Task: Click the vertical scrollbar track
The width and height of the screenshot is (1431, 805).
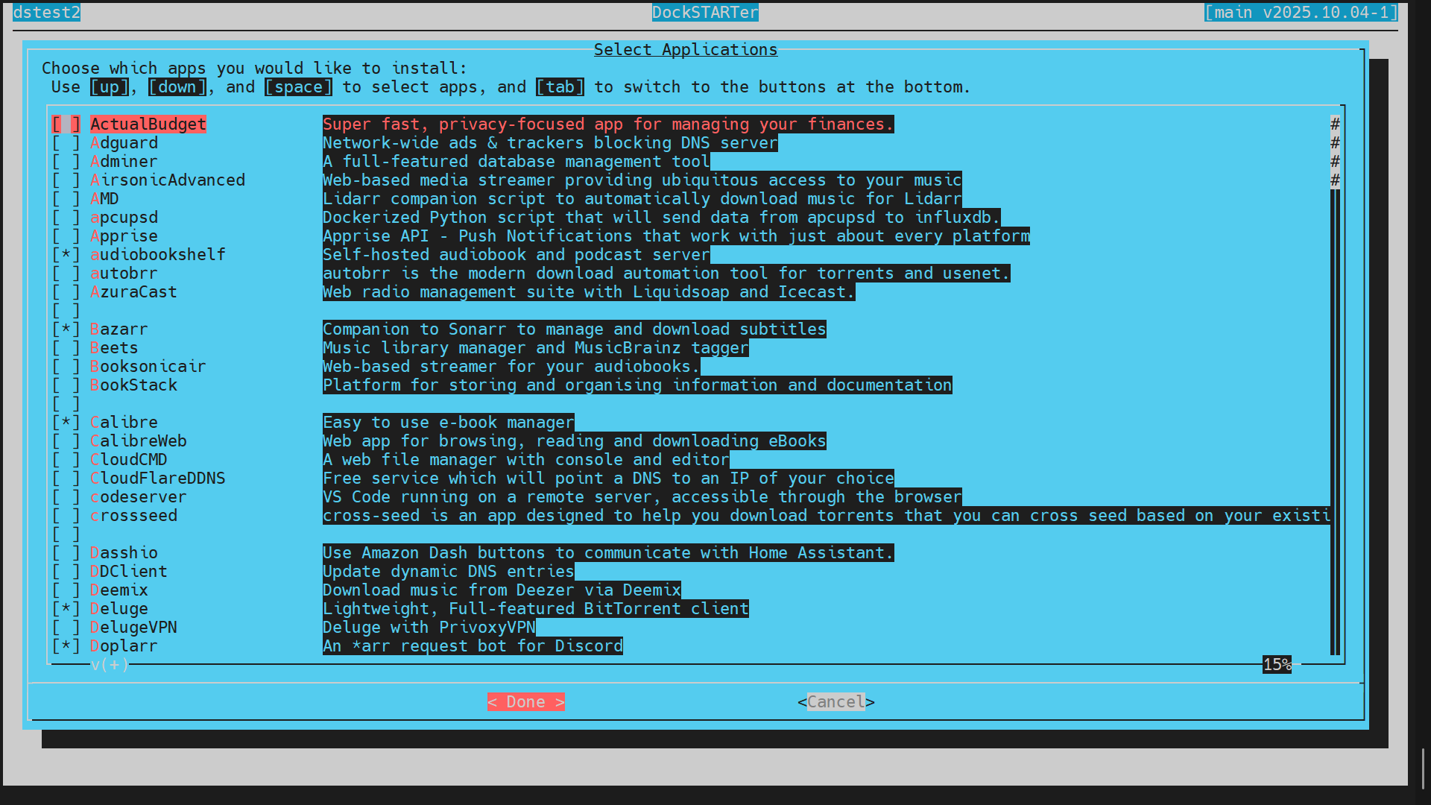Action: [1335, 417]
